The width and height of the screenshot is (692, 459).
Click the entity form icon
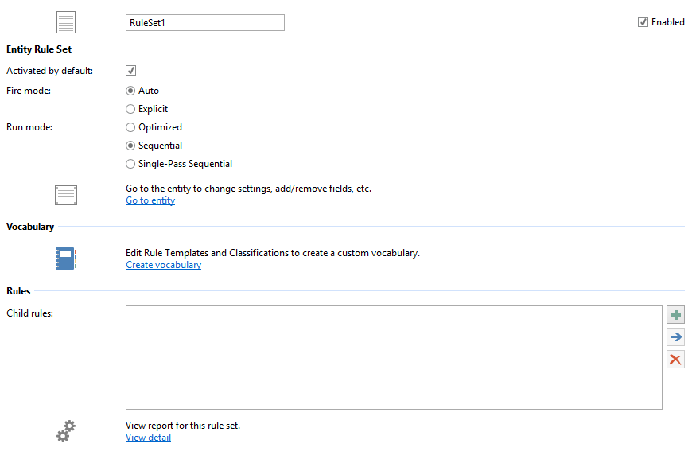pyautogui.click(x=66, y=194)
